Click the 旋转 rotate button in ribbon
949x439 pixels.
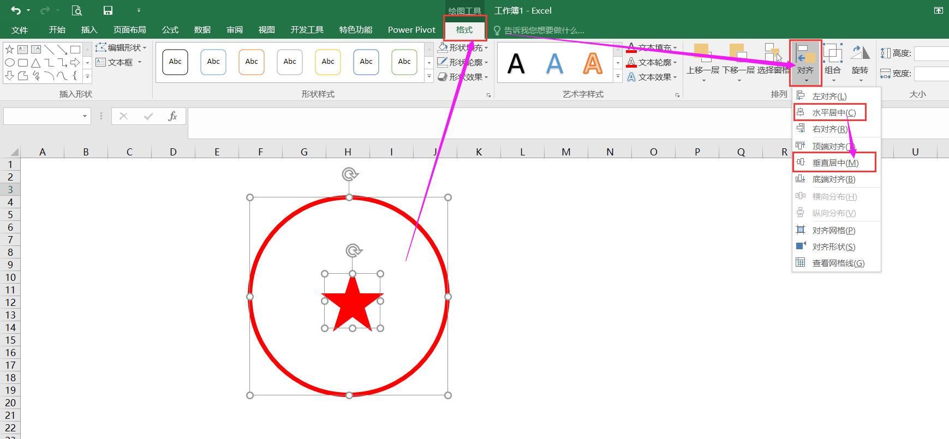[x=860, y=62]
